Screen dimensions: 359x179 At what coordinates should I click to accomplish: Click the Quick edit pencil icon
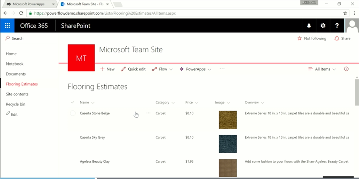point(124,69)
